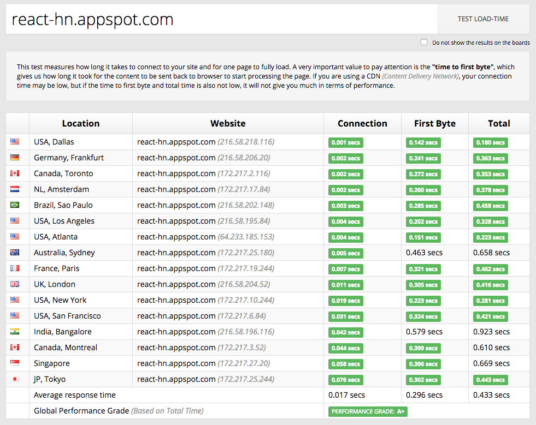This screenshot has width=536, height=425.
Task: Click the Japan flag icon for Tokyo
Action: 15,379
